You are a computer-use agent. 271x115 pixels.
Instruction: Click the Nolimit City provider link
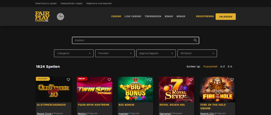pos(207,113)
